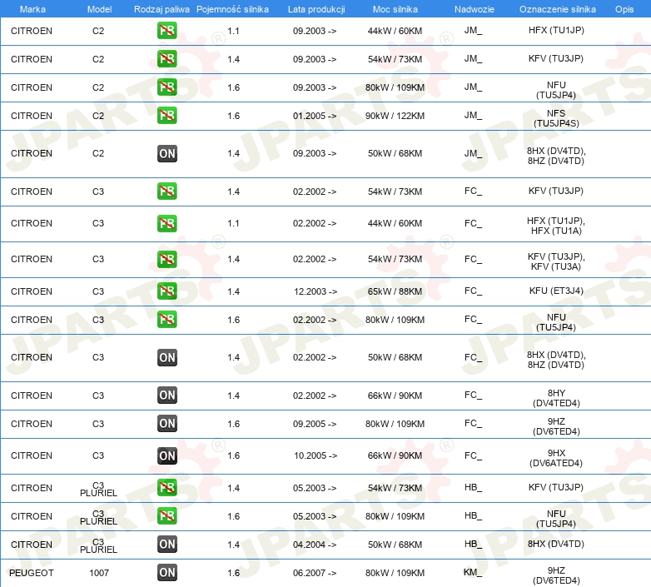651x587 pixels.
Task: Click the 9HX (DV6ATED4) engine code
Action: [556, 458]
